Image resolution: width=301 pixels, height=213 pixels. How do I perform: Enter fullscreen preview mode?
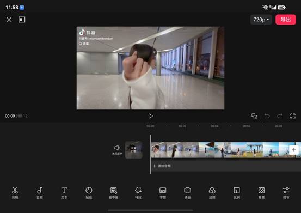tap(293, 116)
